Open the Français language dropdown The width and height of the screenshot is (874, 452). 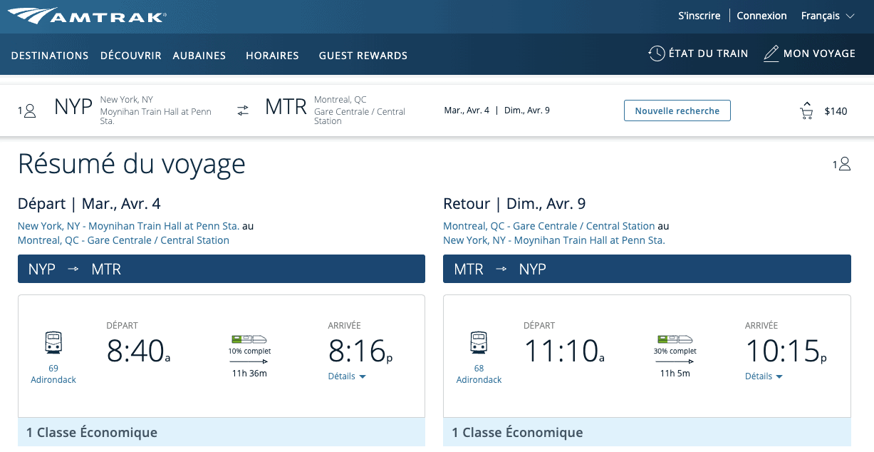tap(827, 16)
